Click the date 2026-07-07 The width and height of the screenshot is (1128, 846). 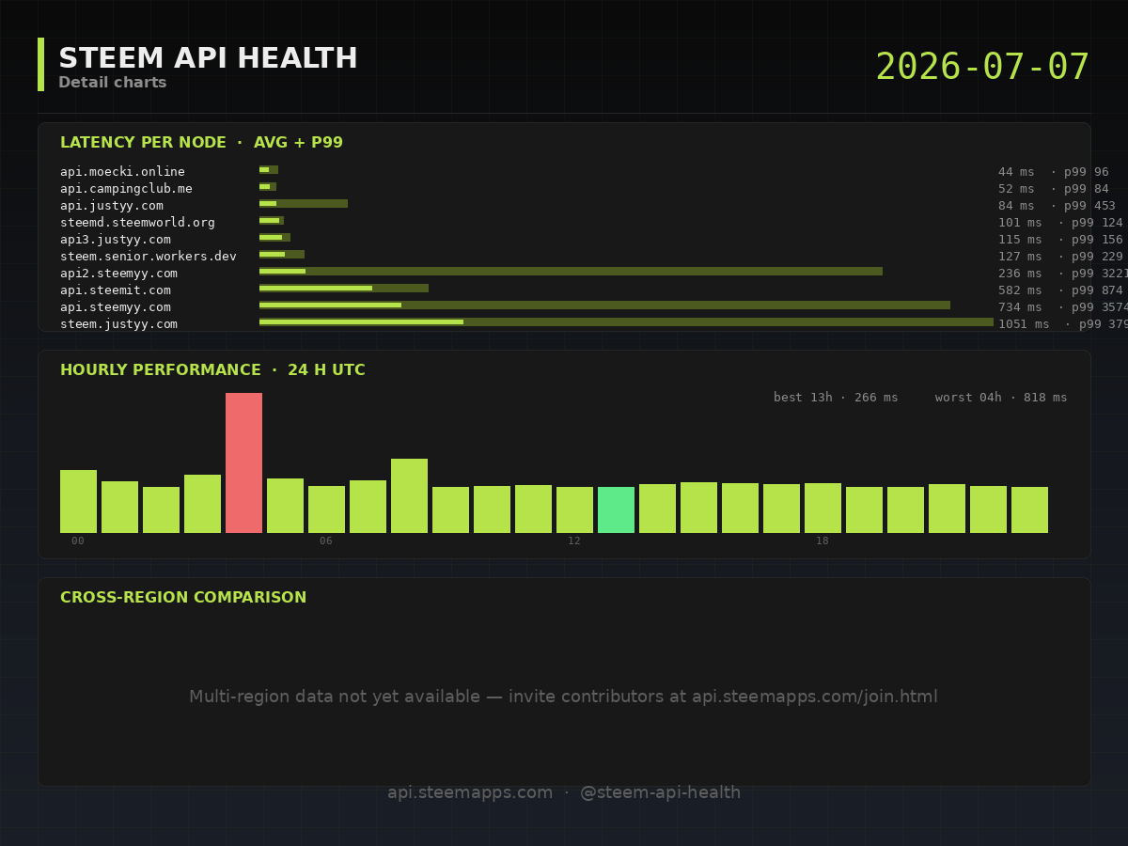[982, 68]
